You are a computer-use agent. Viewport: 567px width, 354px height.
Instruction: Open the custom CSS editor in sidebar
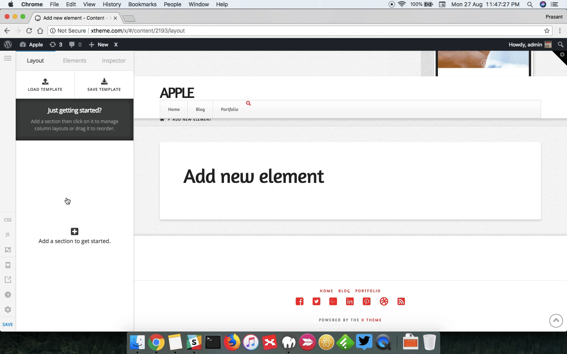click(7, 220)
